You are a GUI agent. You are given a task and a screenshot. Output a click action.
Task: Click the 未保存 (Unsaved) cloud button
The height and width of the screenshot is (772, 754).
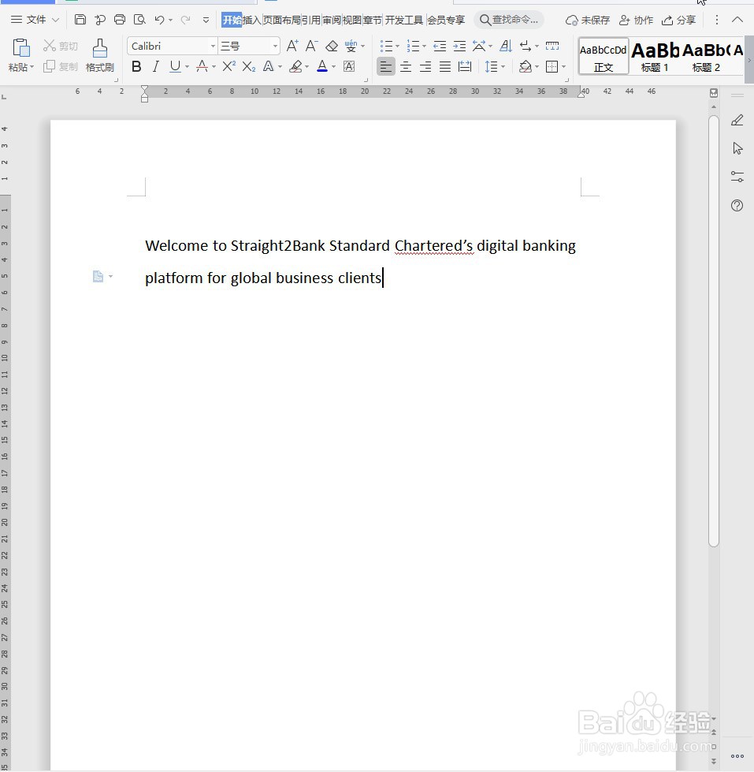[588, 21]
